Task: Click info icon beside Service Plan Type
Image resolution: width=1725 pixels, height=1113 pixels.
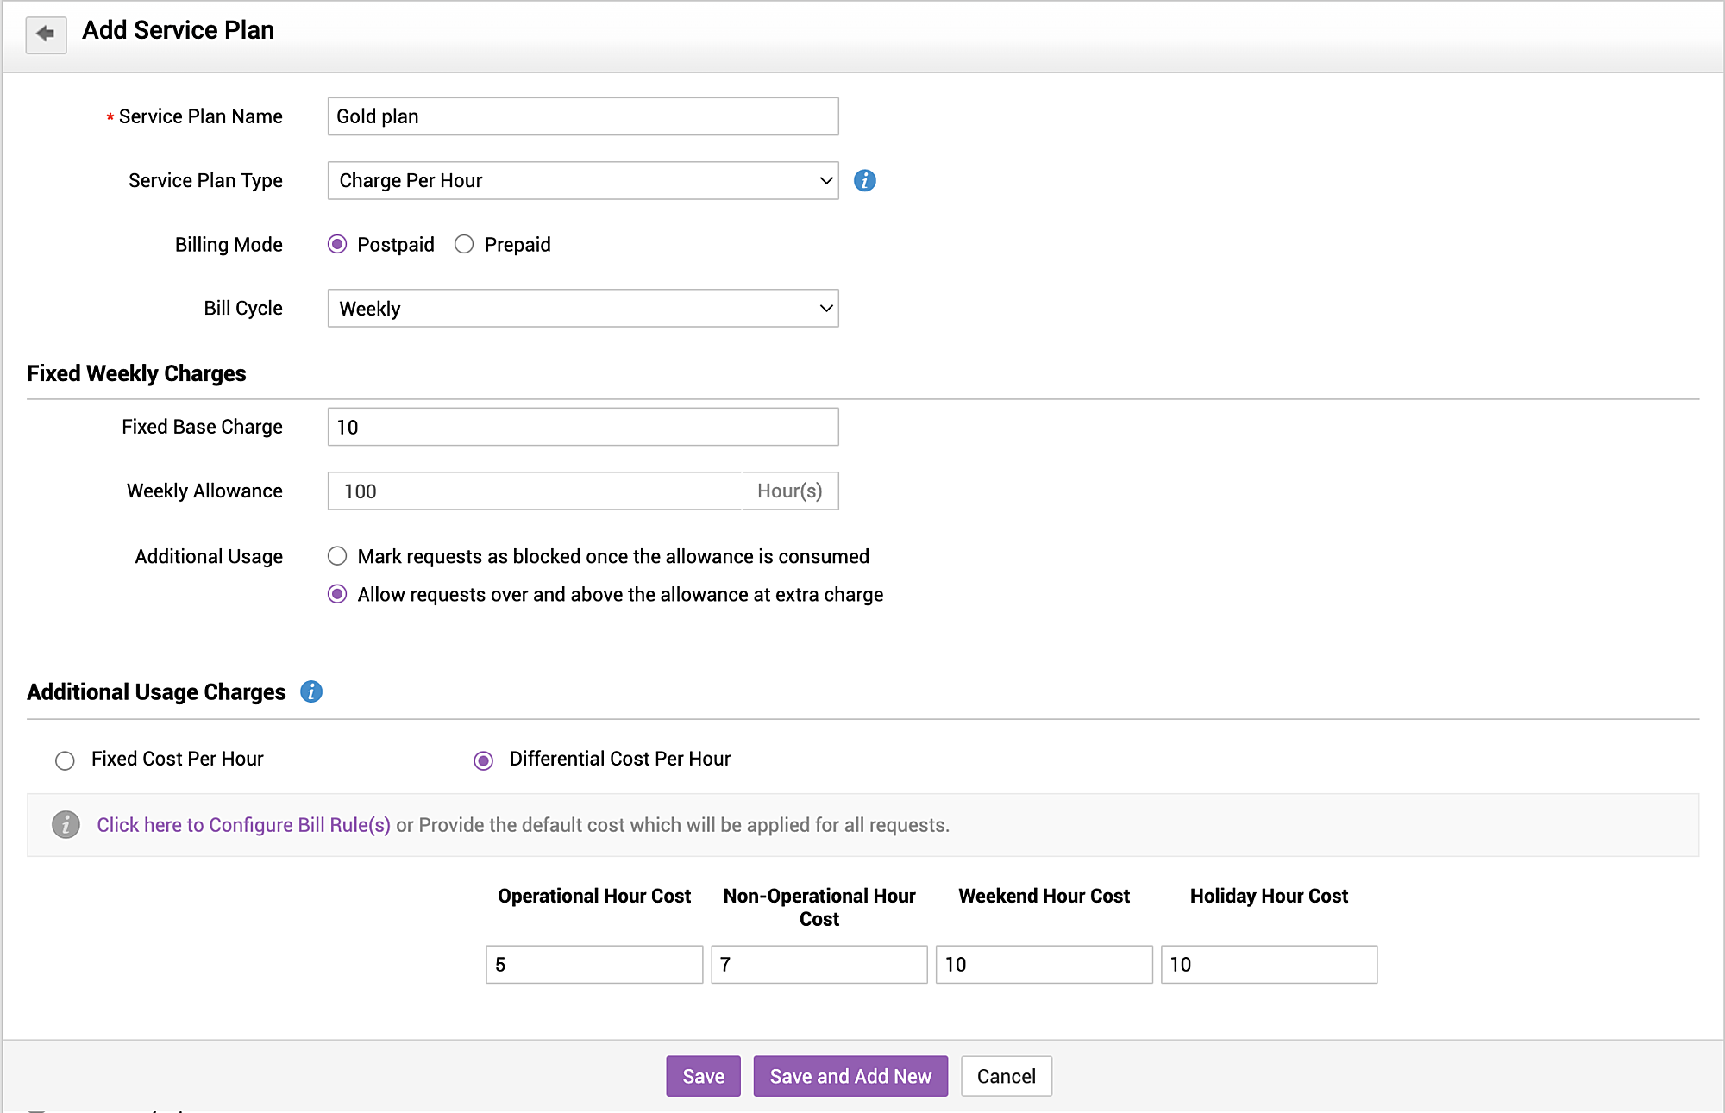Action: point(864,180)
